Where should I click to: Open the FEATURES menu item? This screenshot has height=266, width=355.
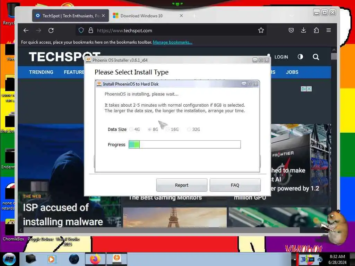tap(74, 72)
